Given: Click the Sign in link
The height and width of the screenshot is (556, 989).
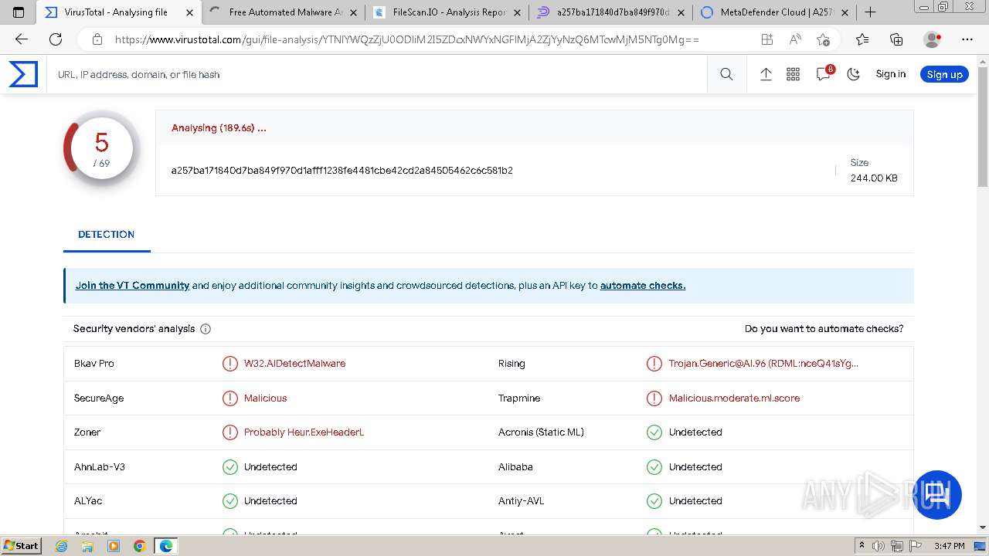Looking at the screenshot, I should point(890,74).
